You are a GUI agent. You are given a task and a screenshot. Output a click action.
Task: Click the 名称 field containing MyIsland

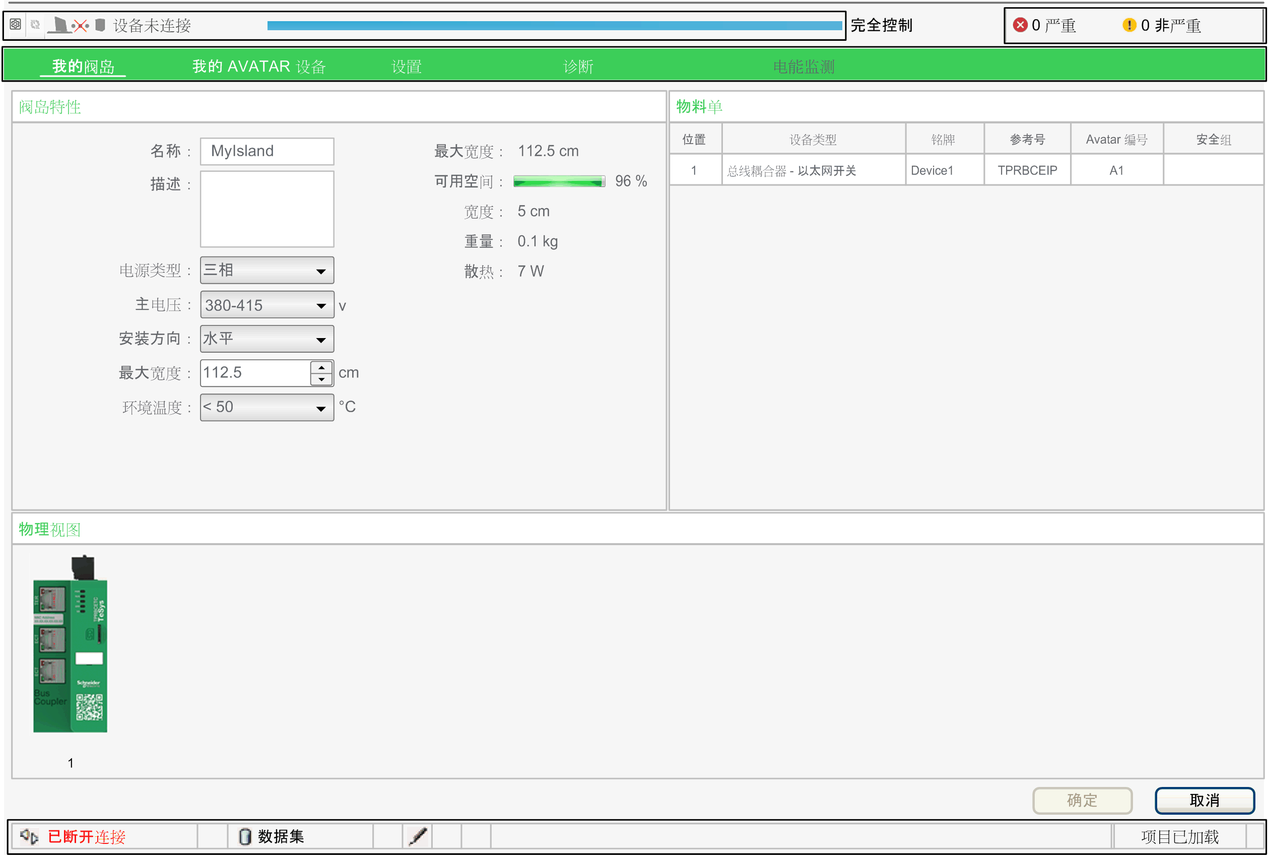click(x=266, y=151)
